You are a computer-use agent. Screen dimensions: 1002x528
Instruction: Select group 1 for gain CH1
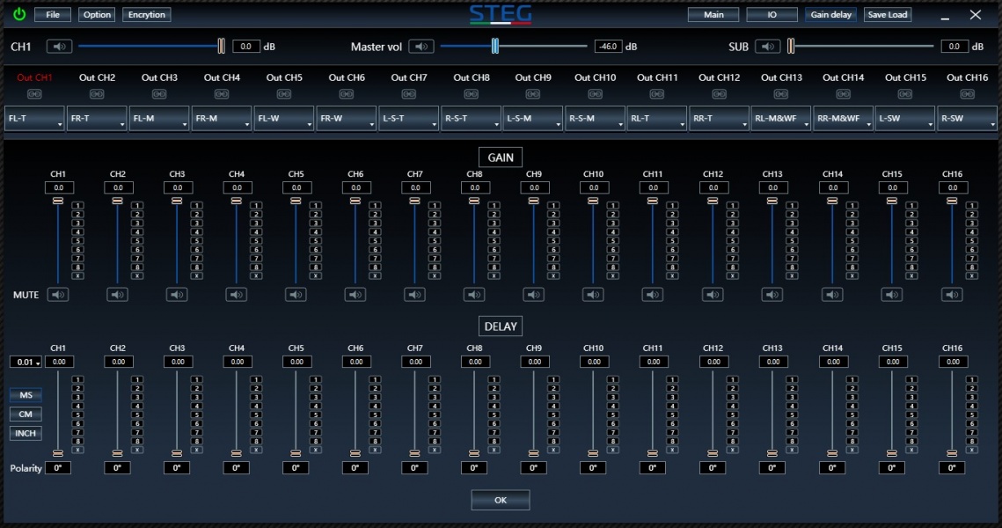coord(78,205)
